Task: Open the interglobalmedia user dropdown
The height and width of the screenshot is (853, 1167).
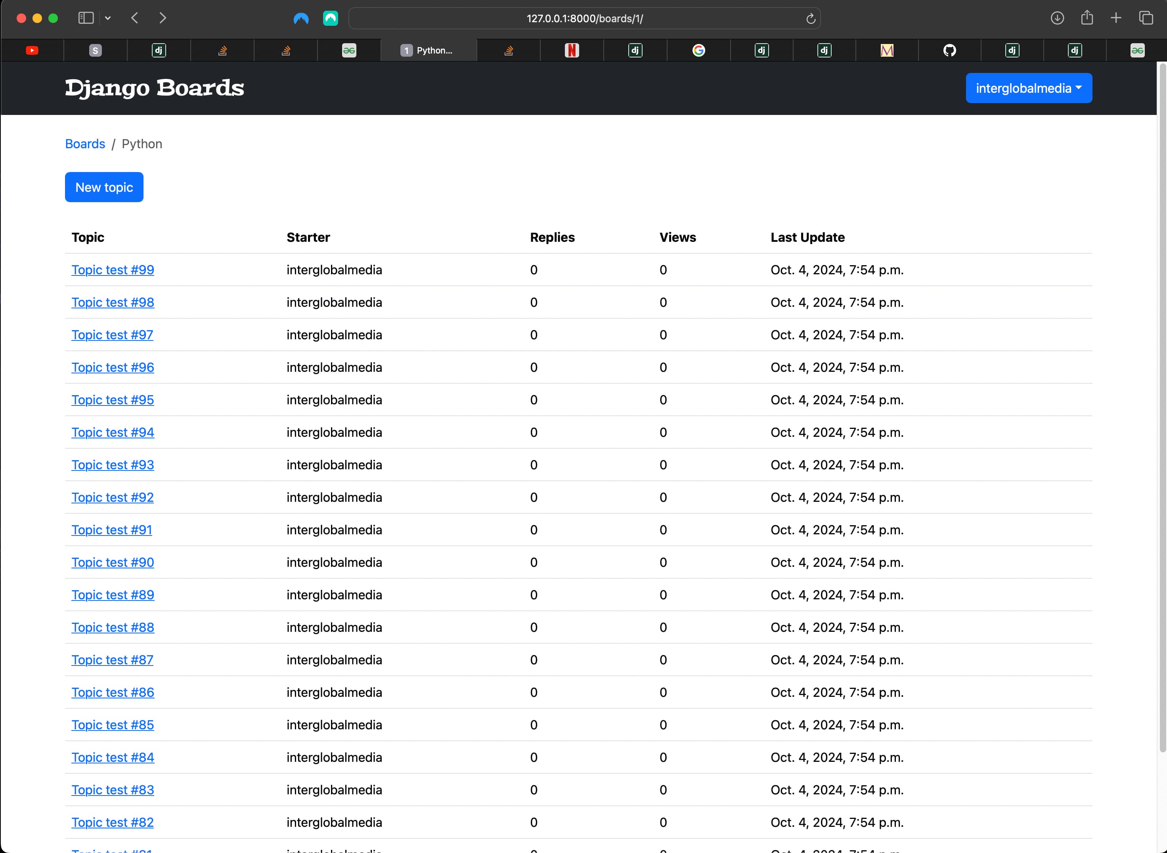Action: coord(1029,88)
